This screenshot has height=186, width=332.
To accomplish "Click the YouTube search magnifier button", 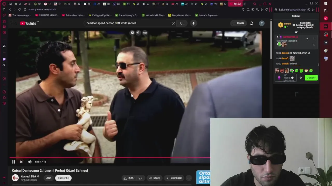I will point(182,23).
